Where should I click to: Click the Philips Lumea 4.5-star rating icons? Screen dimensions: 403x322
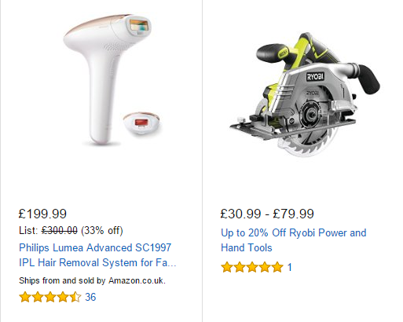pyautogui.click(x=50, y=297)
